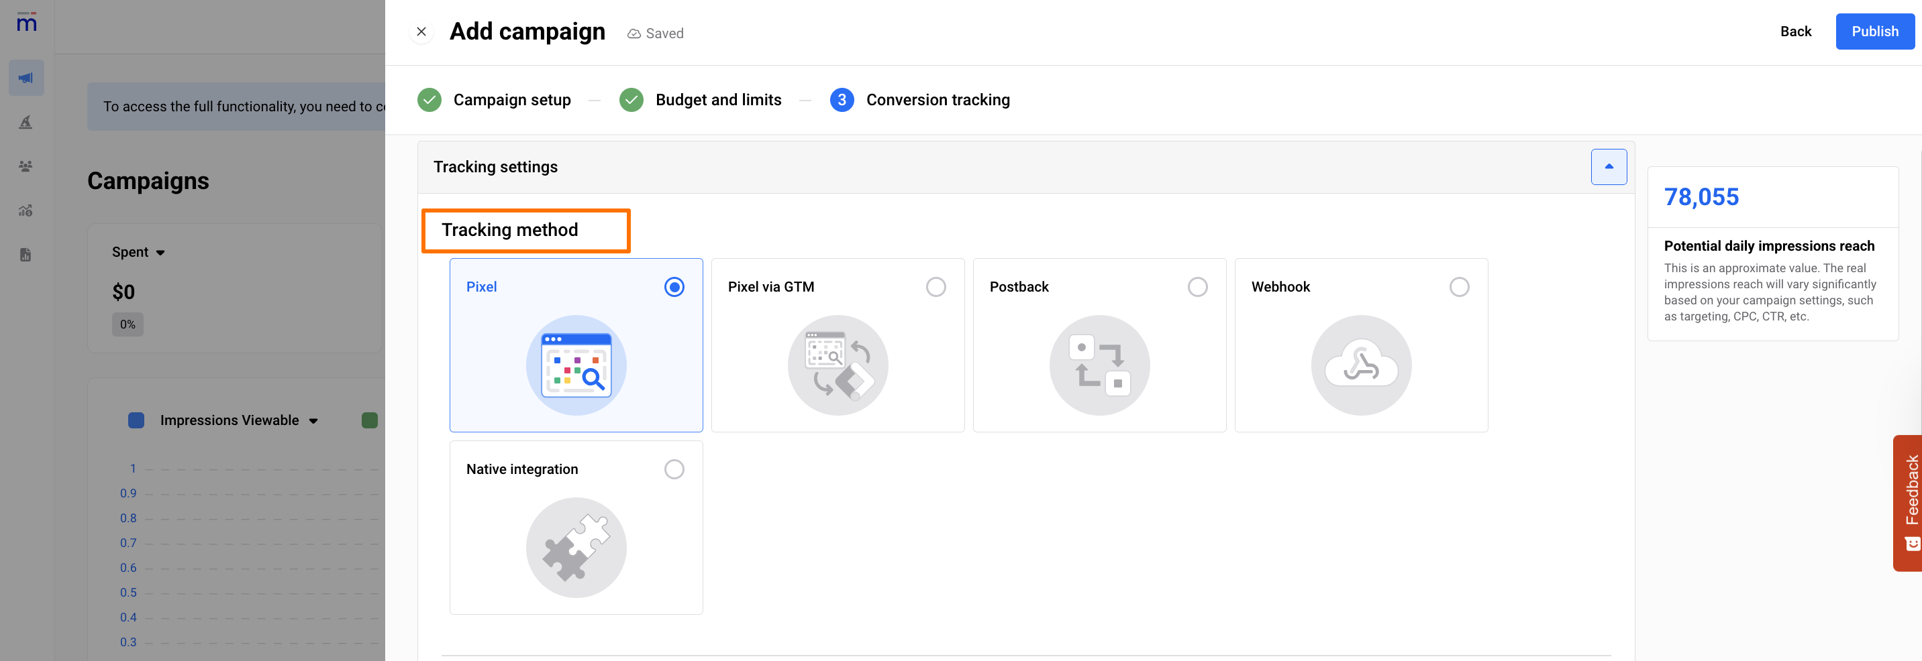1922x661 pixels.
Task: Choose the Native integration radio button
Action: [x=674, y=469]
